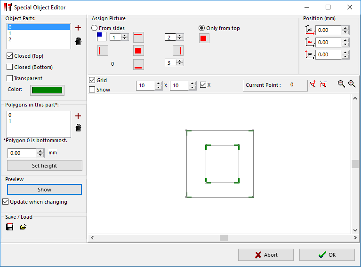Click the bottom side picture button

point(138,64)
